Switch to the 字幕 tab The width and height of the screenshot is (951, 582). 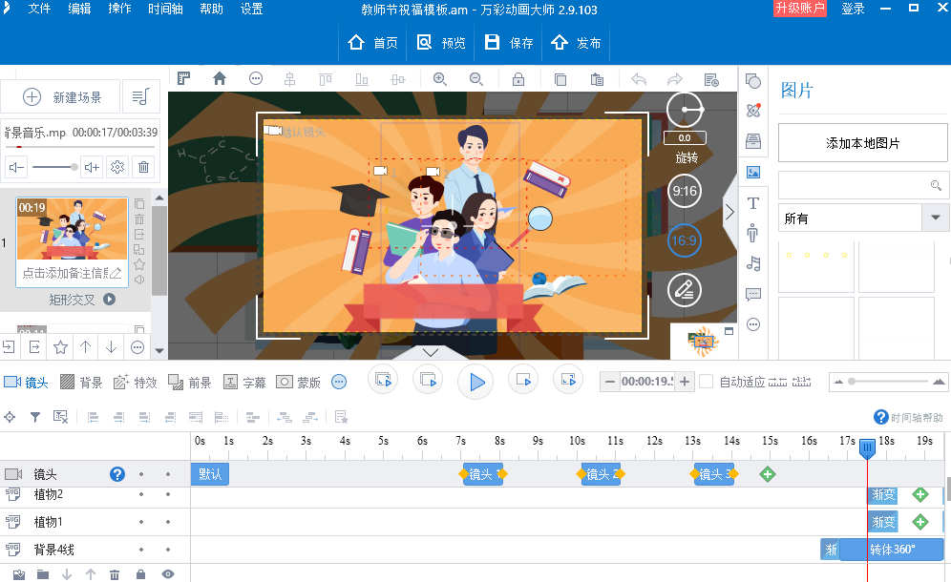[245, 382]
